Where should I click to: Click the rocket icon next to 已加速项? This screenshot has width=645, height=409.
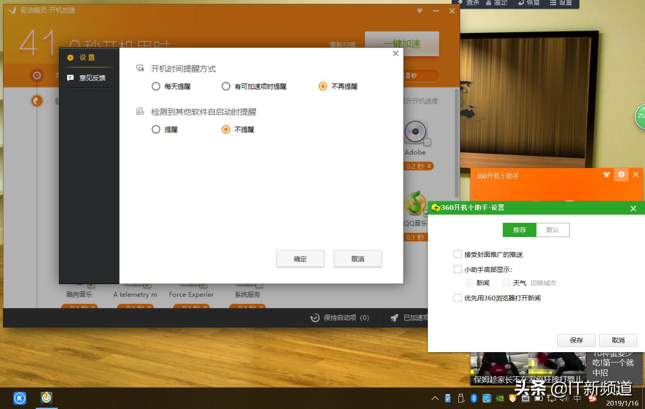(395, 318)
